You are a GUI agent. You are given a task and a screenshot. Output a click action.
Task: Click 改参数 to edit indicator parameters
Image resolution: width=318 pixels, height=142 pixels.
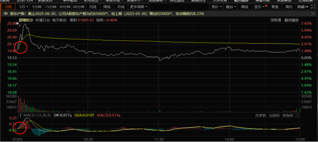click(261, 115)
